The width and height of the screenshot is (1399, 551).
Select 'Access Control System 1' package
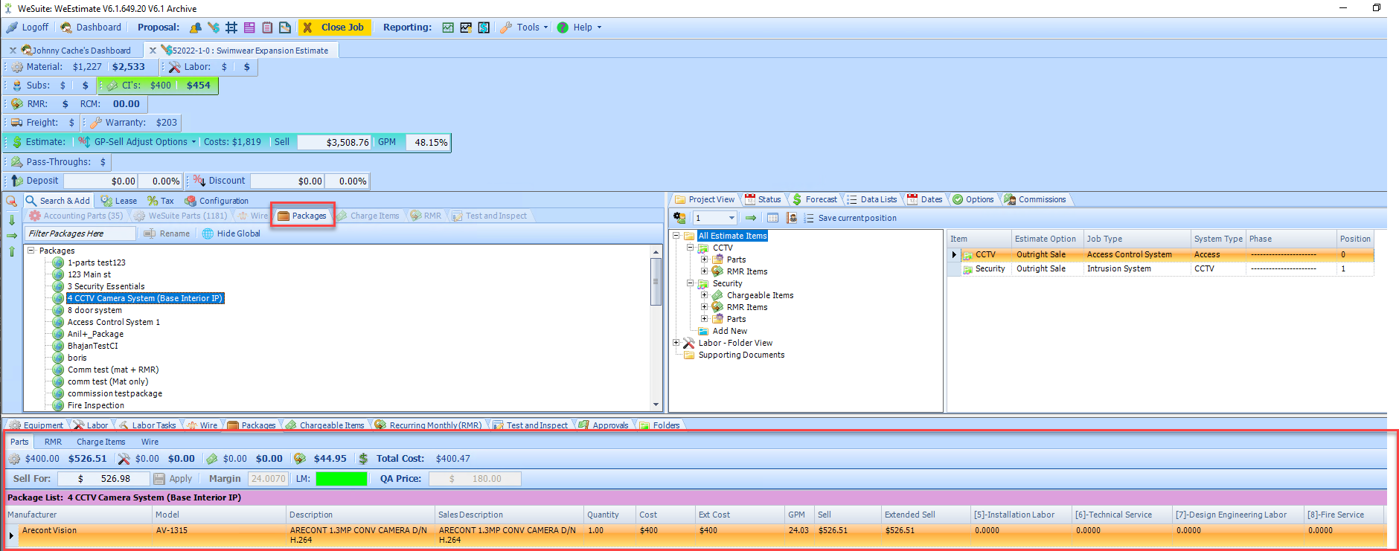pos(113,322)
